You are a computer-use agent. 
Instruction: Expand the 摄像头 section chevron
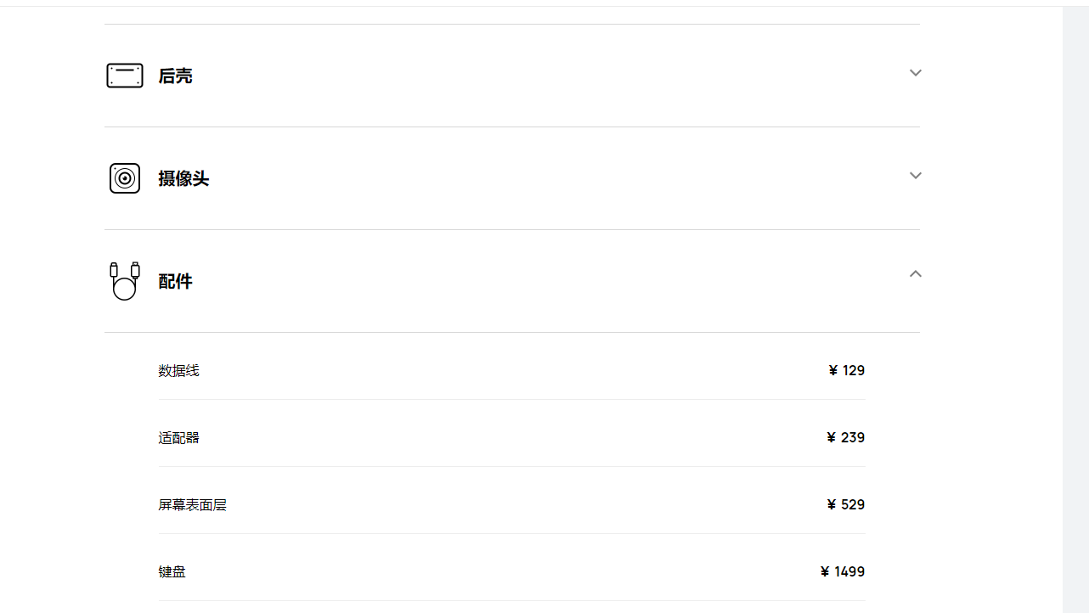(x=915, y=176)
